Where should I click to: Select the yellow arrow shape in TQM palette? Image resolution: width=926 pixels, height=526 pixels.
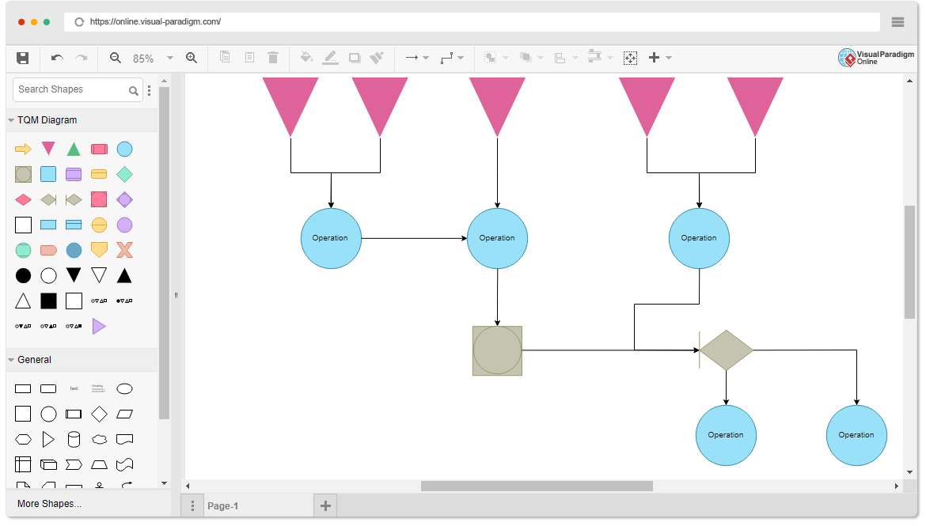[23, 149]
